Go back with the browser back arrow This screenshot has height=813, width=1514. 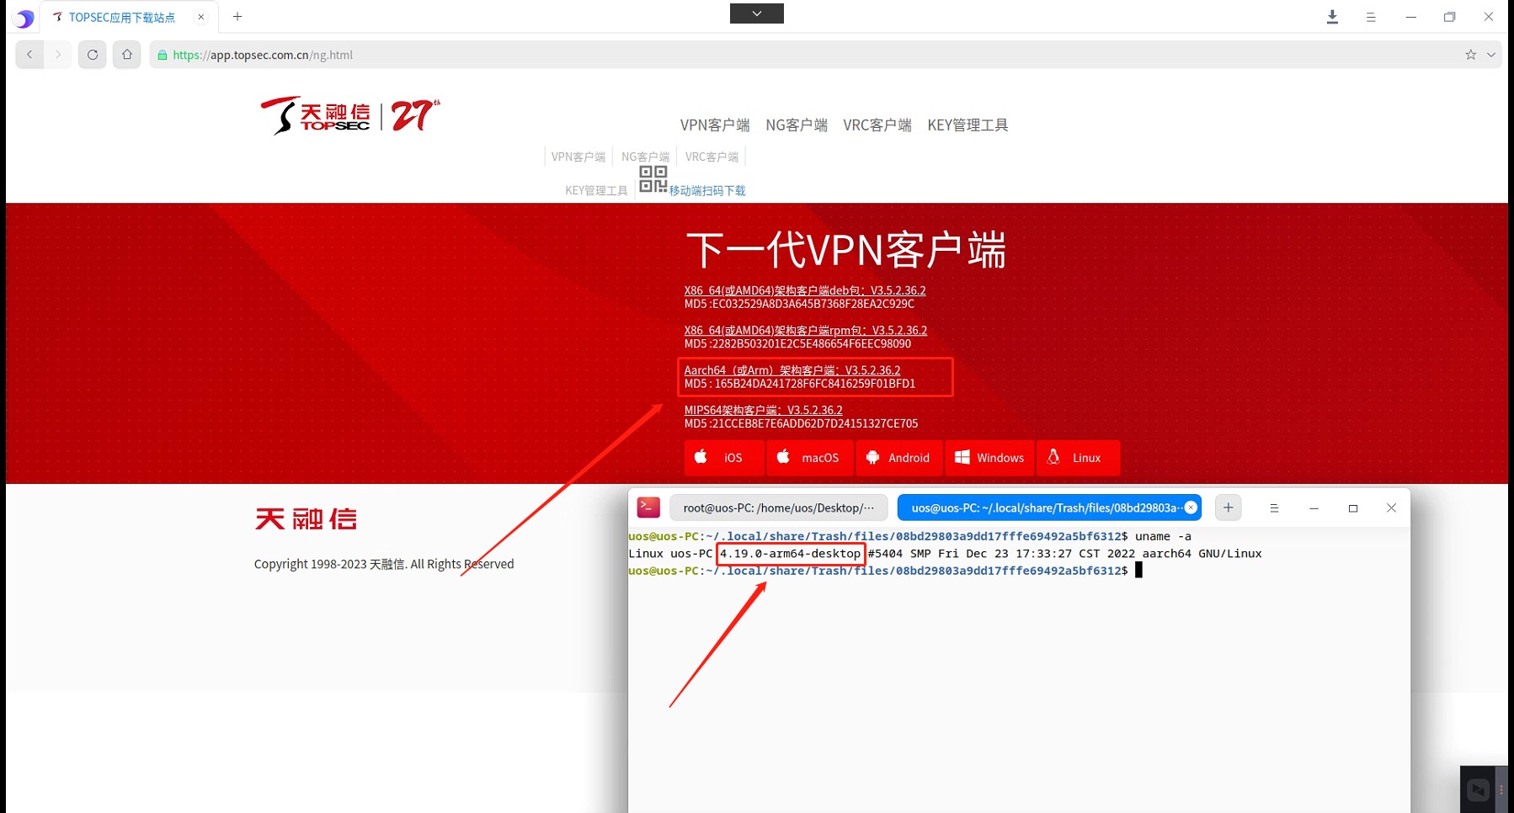[29, 55]
